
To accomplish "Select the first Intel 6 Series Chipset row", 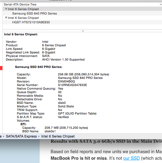I will pyautogui.click(x=82, y=9).
